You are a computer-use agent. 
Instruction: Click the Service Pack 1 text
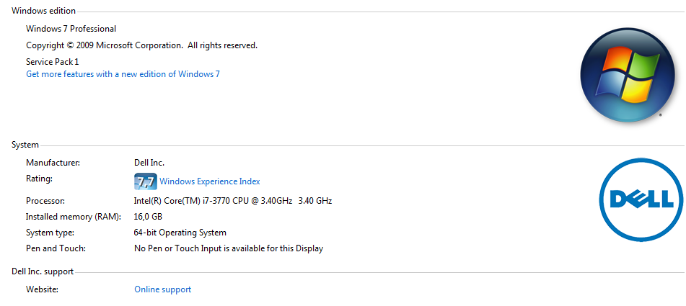pos(53,61)
